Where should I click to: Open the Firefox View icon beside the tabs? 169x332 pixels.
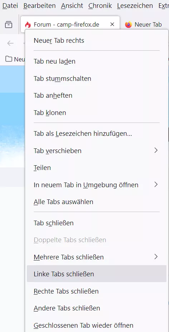(x=9, y=25)
